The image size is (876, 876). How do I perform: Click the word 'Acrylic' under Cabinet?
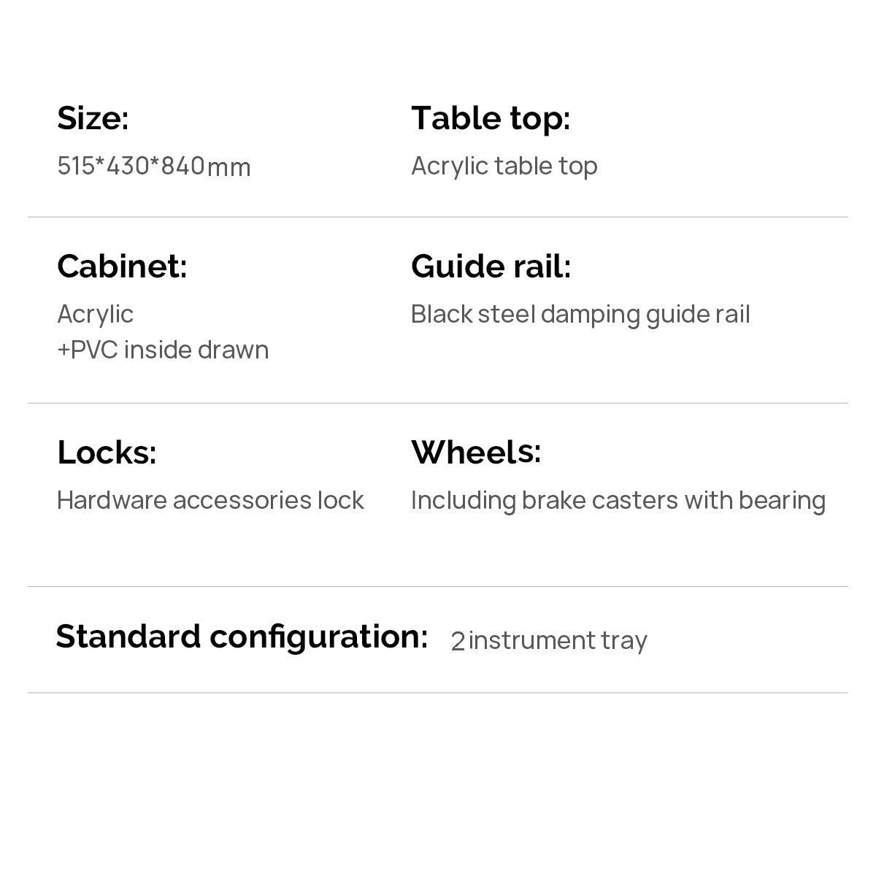[95, 315]
